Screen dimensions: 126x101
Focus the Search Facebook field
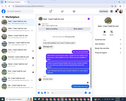(20, 11)
